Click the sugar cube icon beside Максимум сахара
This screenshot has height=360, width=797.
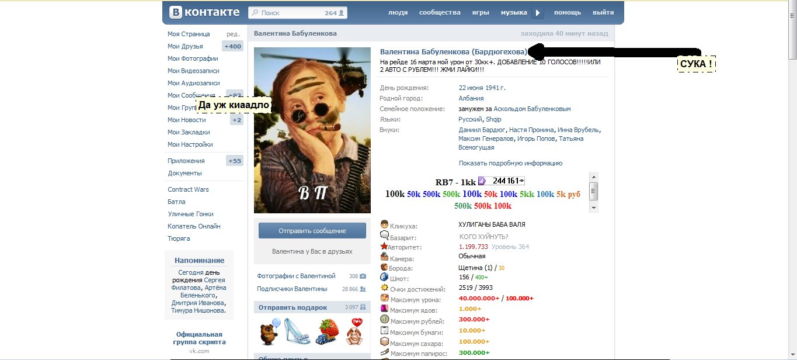click(384, 342)
